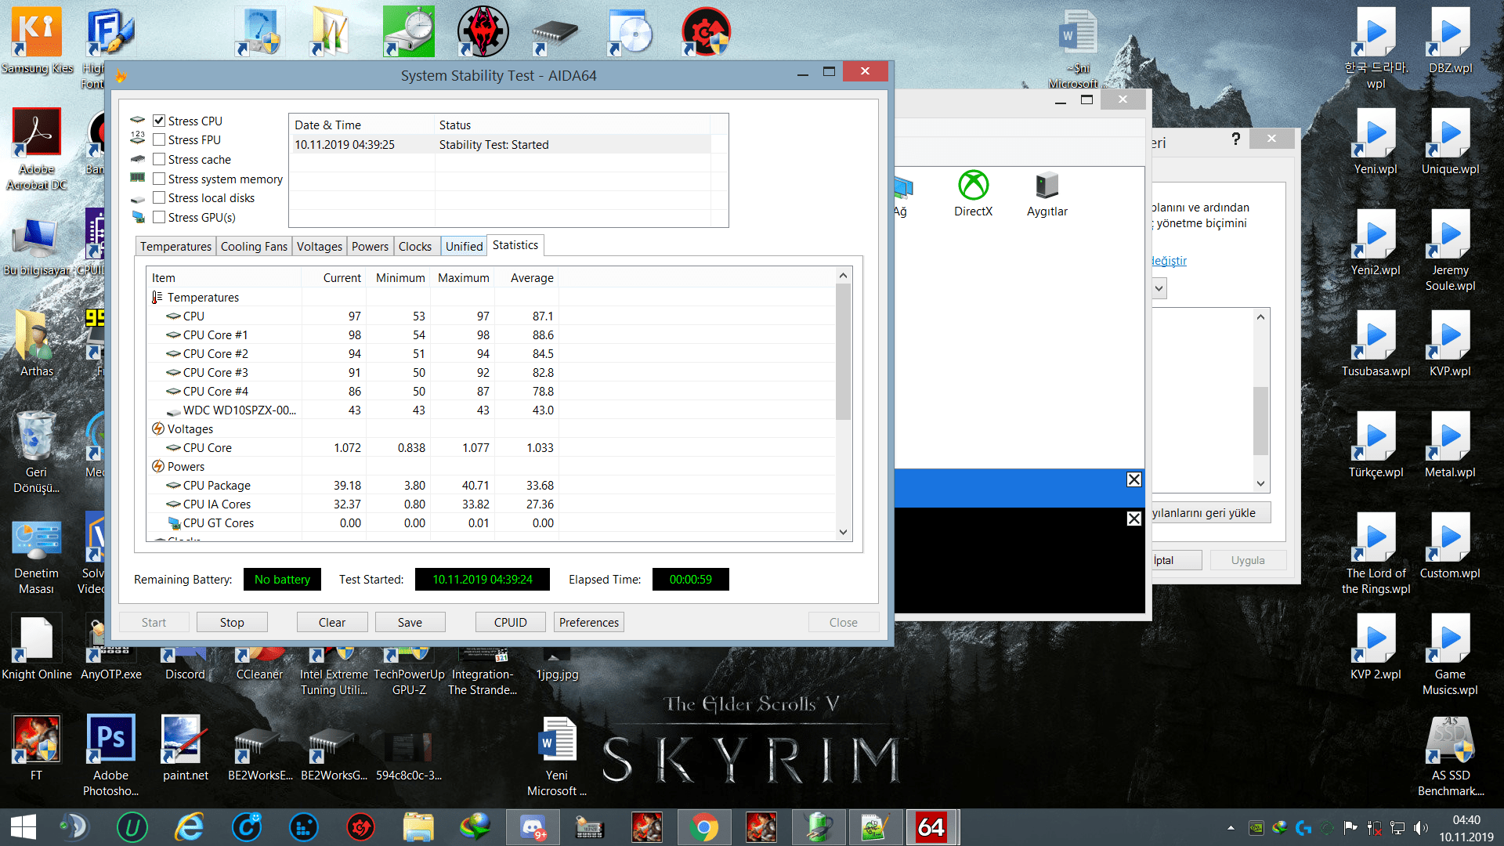The image size is (1504, 846).
Task: Open the Internet Explorer taskbar icon
Action: pyautogui.click(x=190, y=827)
